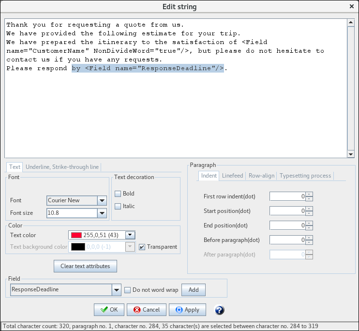Open the red Text color picker
The image size is (359, 331).
click(130, 235)
